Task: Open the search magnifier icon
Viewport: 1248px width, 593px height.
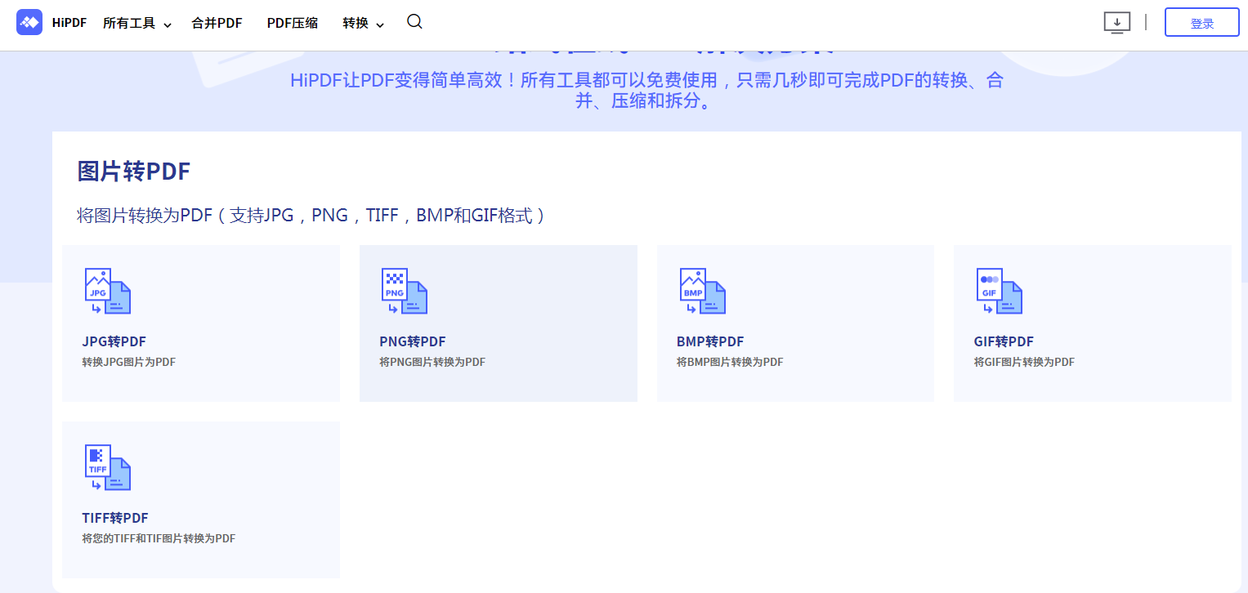Action: [x=414, y=23]
